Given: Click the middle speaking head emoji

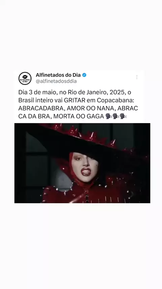Looking at the screenshot, I should (116, 116).
